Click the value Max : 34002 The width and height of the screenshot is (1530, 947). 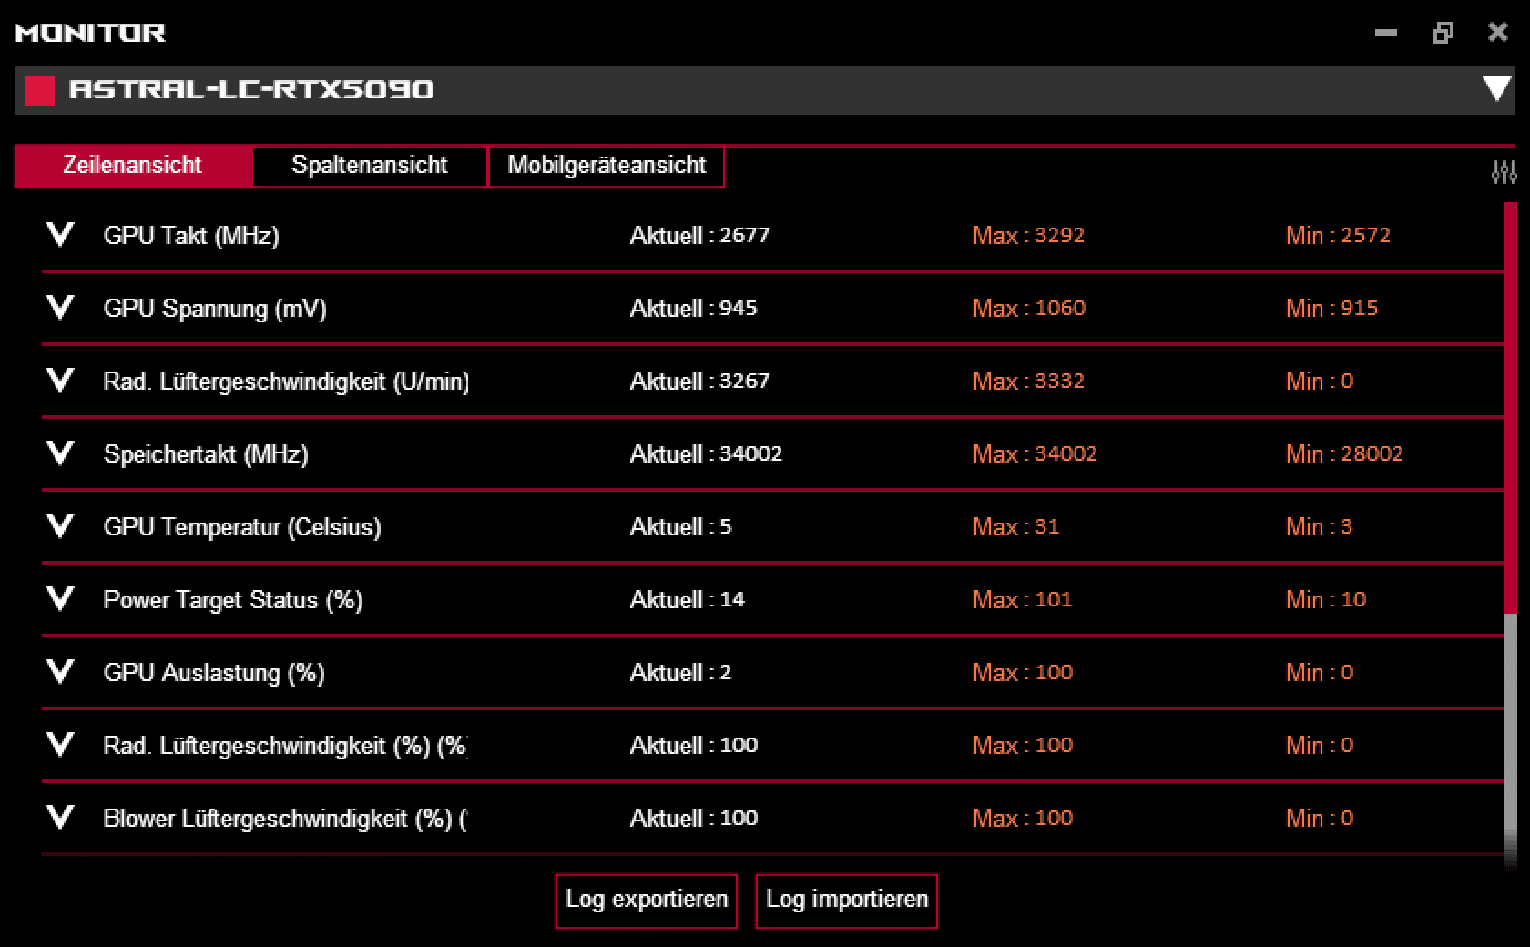[1035, 454]
